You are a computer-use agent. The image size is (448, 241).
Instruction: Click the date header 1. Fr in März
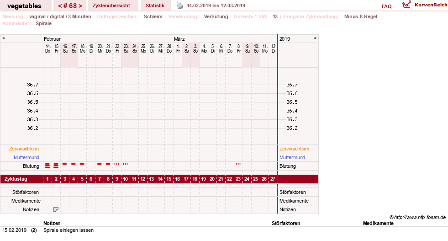(178, 48)
